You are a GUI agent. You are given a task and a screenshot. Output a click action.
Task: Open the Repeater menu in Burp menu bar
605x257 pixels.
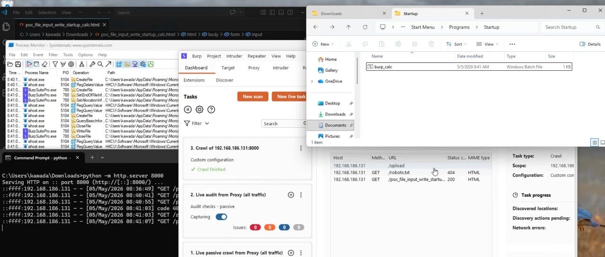(257, 56)
